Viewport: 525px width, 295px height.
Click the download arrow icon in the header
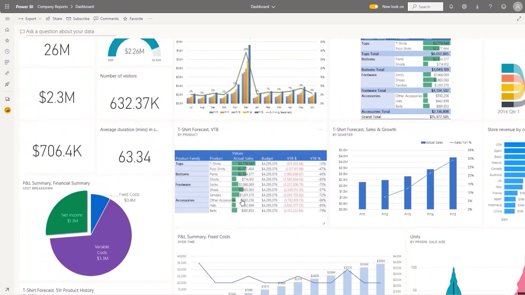(x=477, y=7)
